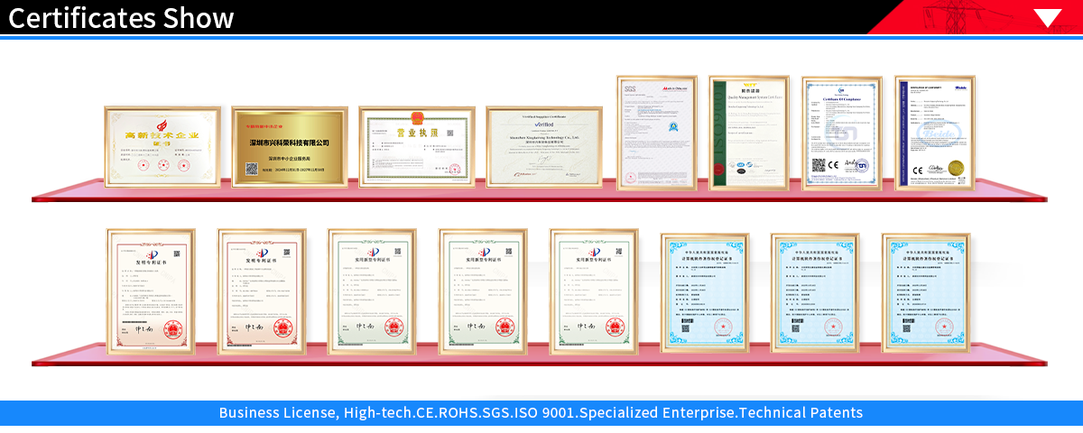Click the footer caption listing Business License and patents
The width and height of the screenshot is (1083, 433).
click(x=541, y=413)
